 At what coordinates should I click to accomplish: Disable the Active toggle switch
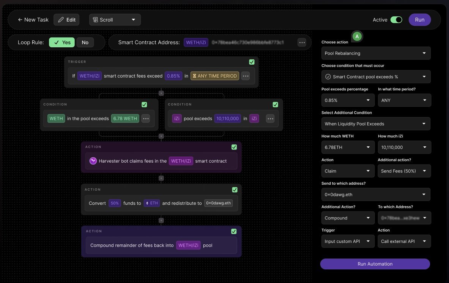(x=396, y=19)
